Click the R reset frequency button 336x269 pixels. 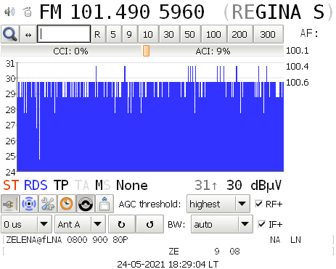point(97,34)
